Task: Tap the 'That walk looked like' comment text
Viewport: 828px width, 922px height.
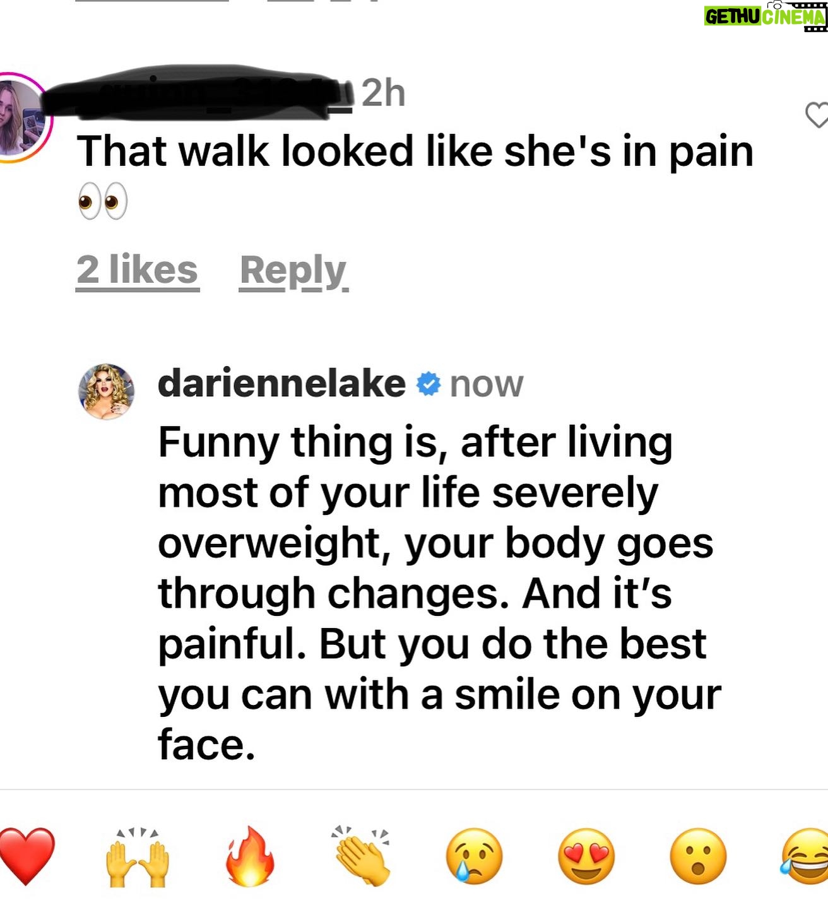Action: coord(415,151)
